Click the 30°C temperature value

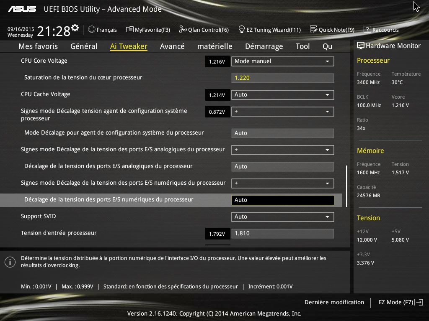(397, 82)
